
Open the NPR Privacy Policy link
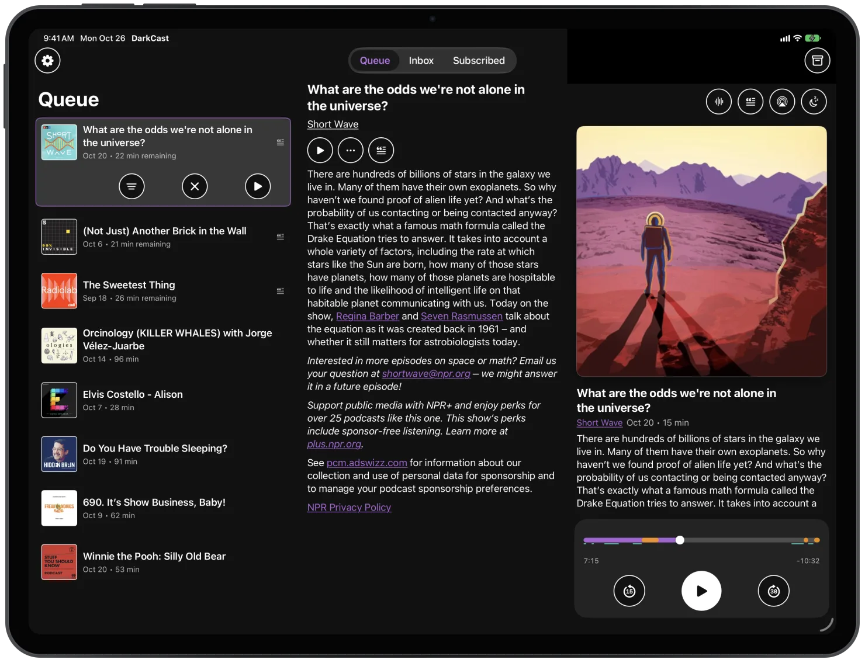click(349, 508)
